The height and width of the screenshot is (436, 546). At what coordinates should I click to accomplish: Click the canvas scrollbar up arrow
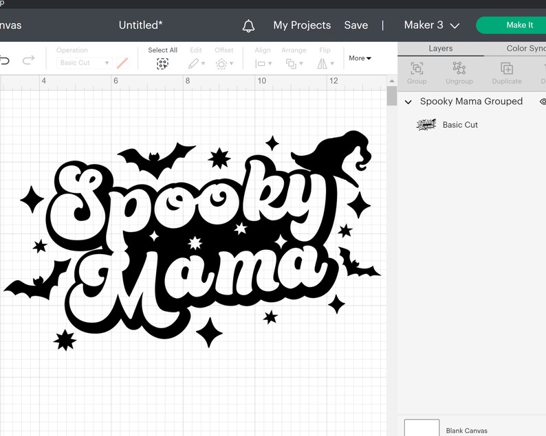click(x=392, y=81)
